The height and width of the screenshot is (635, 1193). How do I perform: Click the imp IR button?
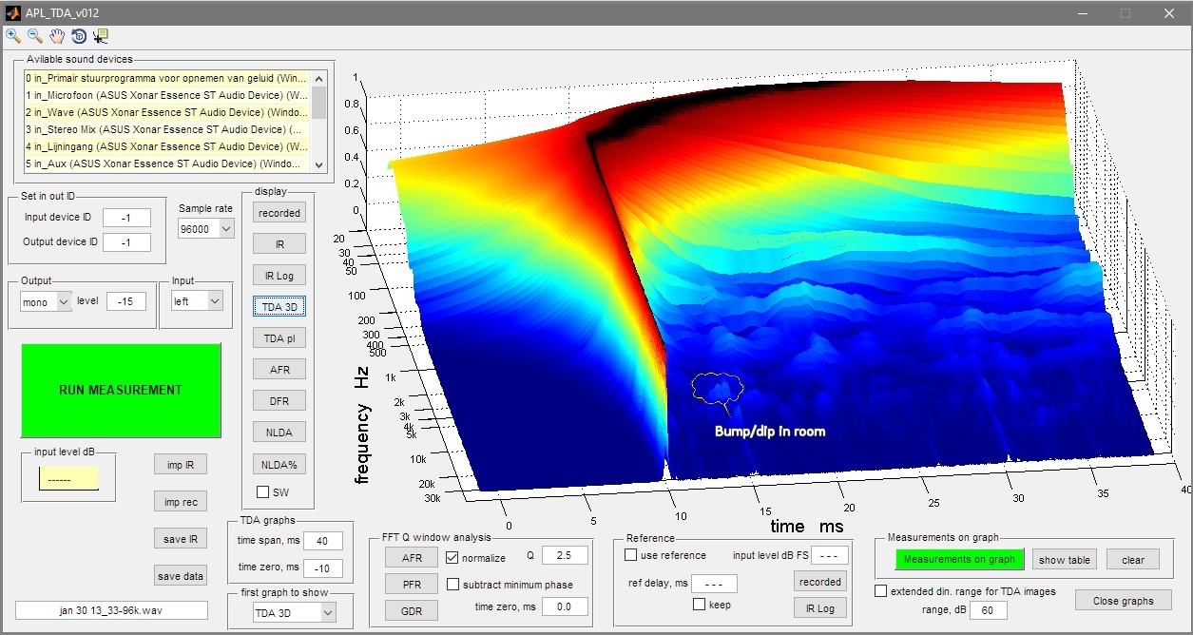click(181, 465)
